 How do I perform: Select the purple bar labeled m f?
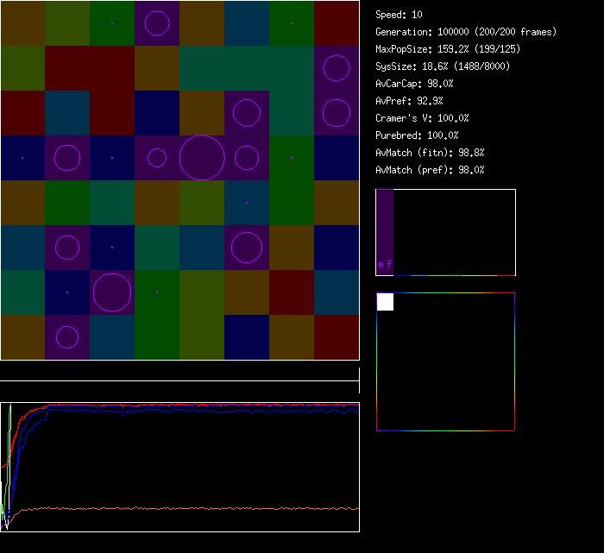tap(385, 231)
